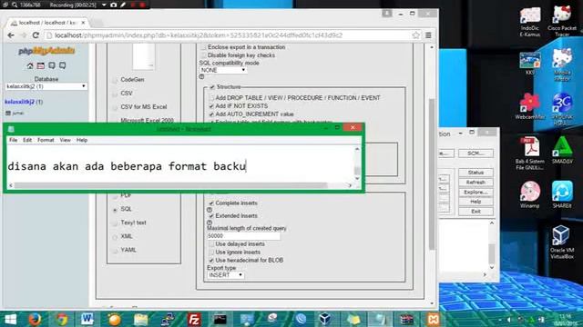This screenshot has height=327, width=583.
Task: Click Status button in XAMPP window
Action: click(476, 173)
